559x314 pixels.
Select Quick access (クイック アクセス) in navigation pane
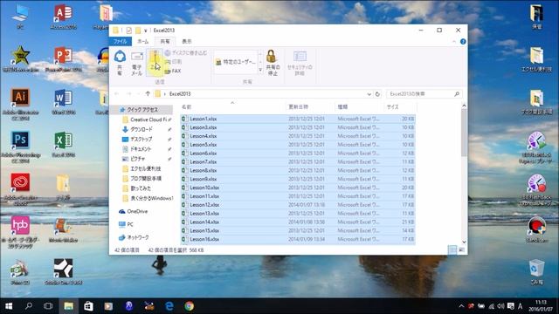click(142, 110)
